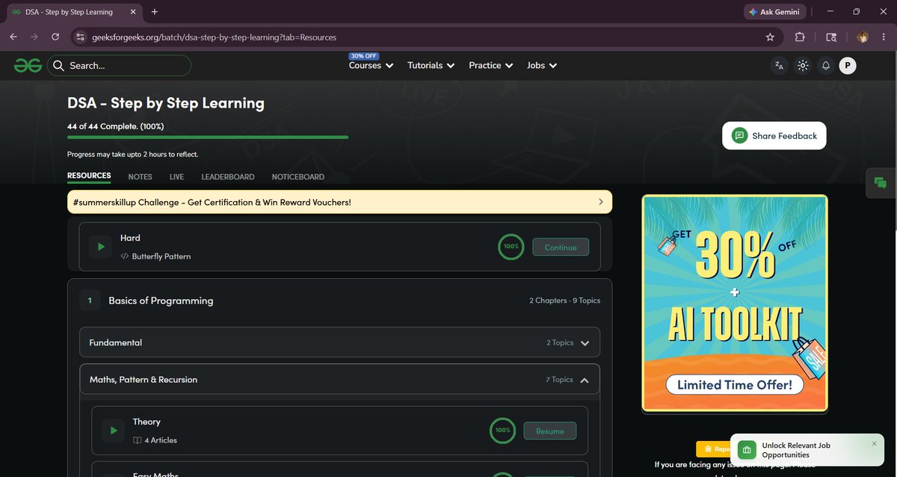Open the Tutorials dropdown menu

point(431,66)
